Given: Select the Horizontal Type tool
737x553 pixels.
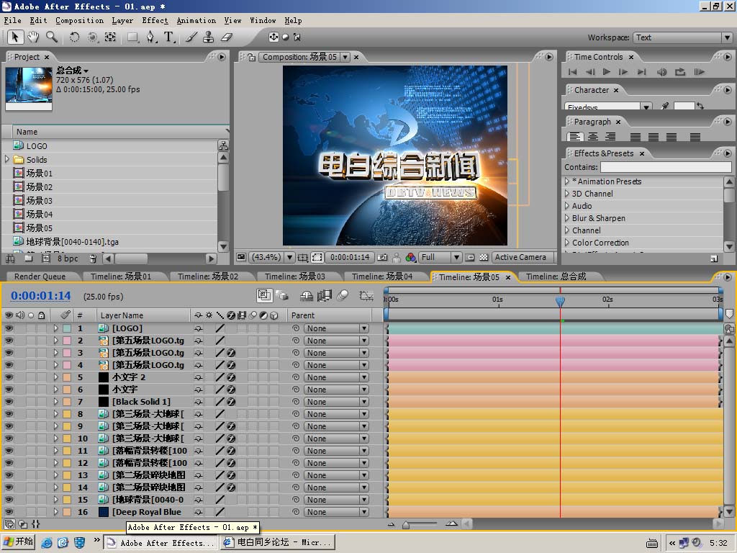Looking at the screenshot, I should tap(168, 37).
